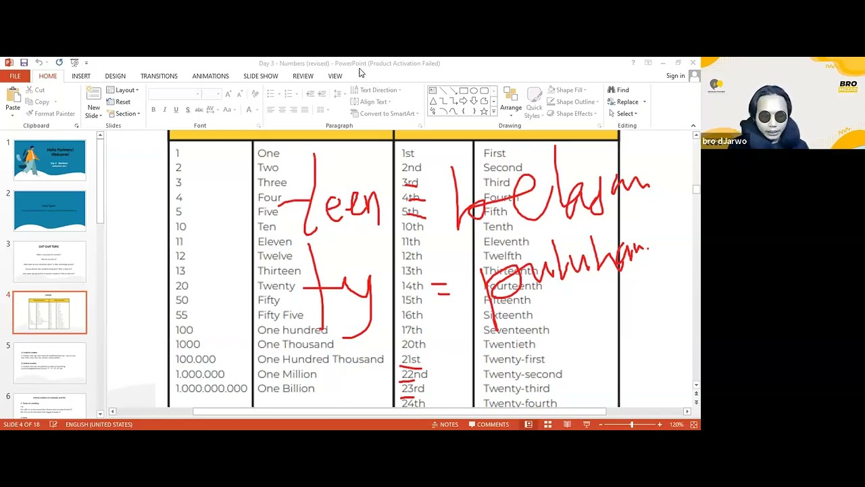Open Shape Fill dropdown
This screenshot has width=865, height=487.
pyautogui.click(x=567, y=90)
